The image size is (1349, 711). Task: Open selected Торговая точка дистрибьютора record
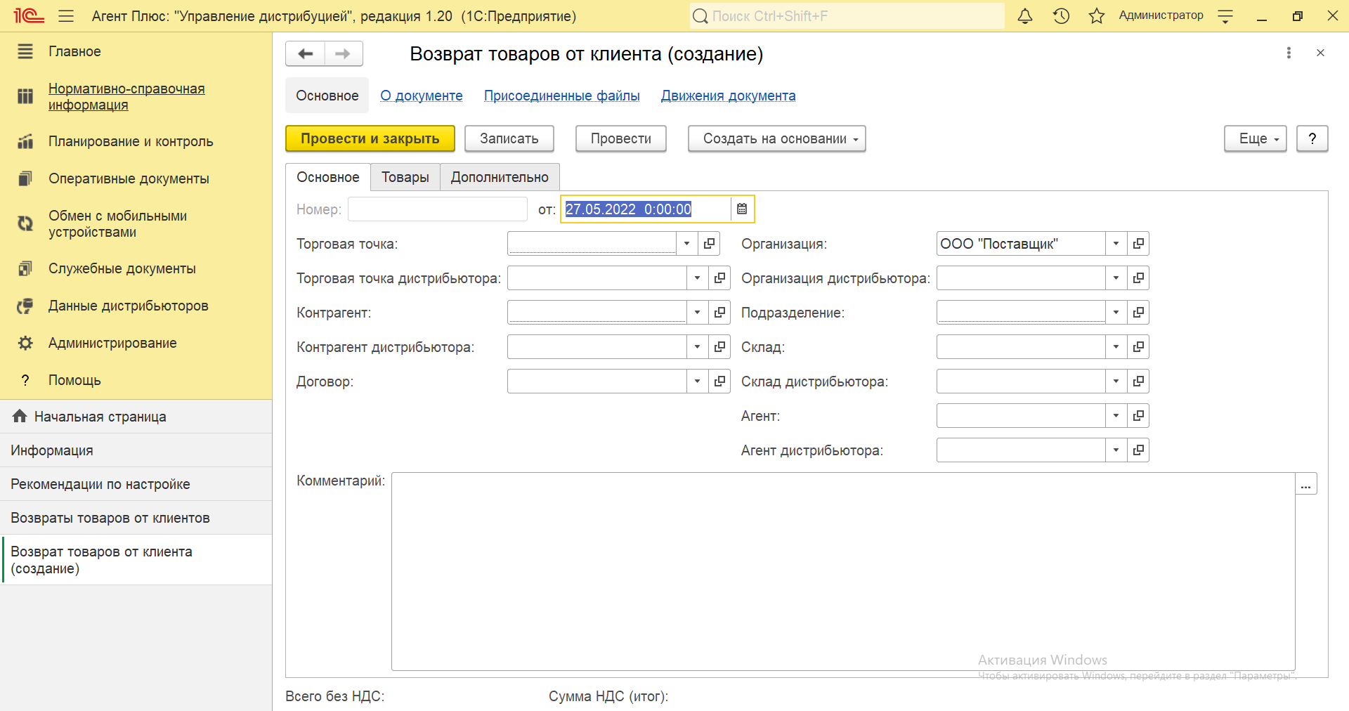[719, 278]
